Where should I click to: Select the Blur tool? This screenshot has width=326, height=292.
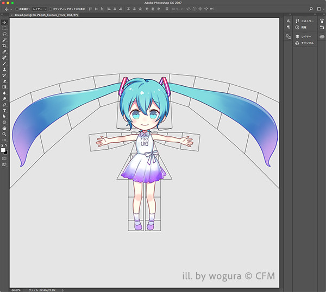pos(4,93)
